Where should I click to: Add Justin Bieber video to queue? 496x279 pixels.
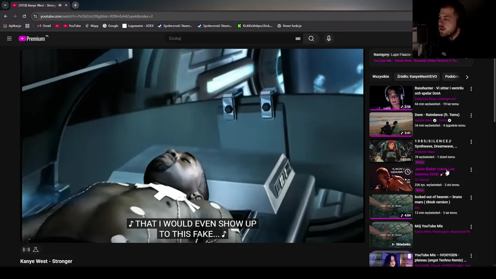pos(408,181)
